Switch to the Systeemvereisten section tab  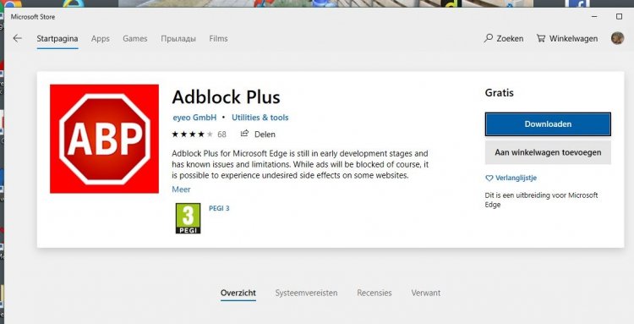(306, 293)
